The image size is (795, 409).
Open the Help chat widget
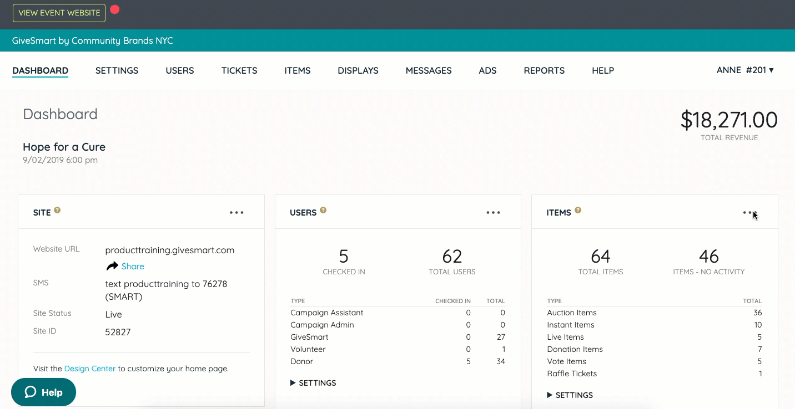click(x=43, y=392)
